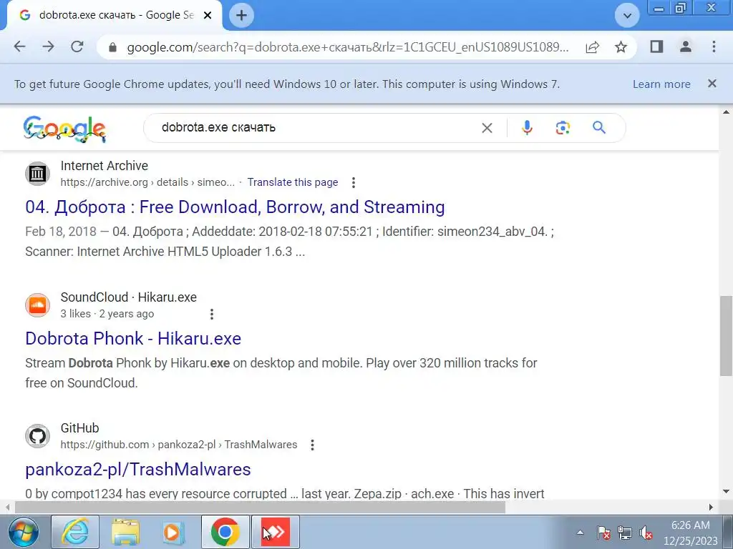Clear the search query with the X
This screenshot has width=733, height=549.
pos(487,128)
